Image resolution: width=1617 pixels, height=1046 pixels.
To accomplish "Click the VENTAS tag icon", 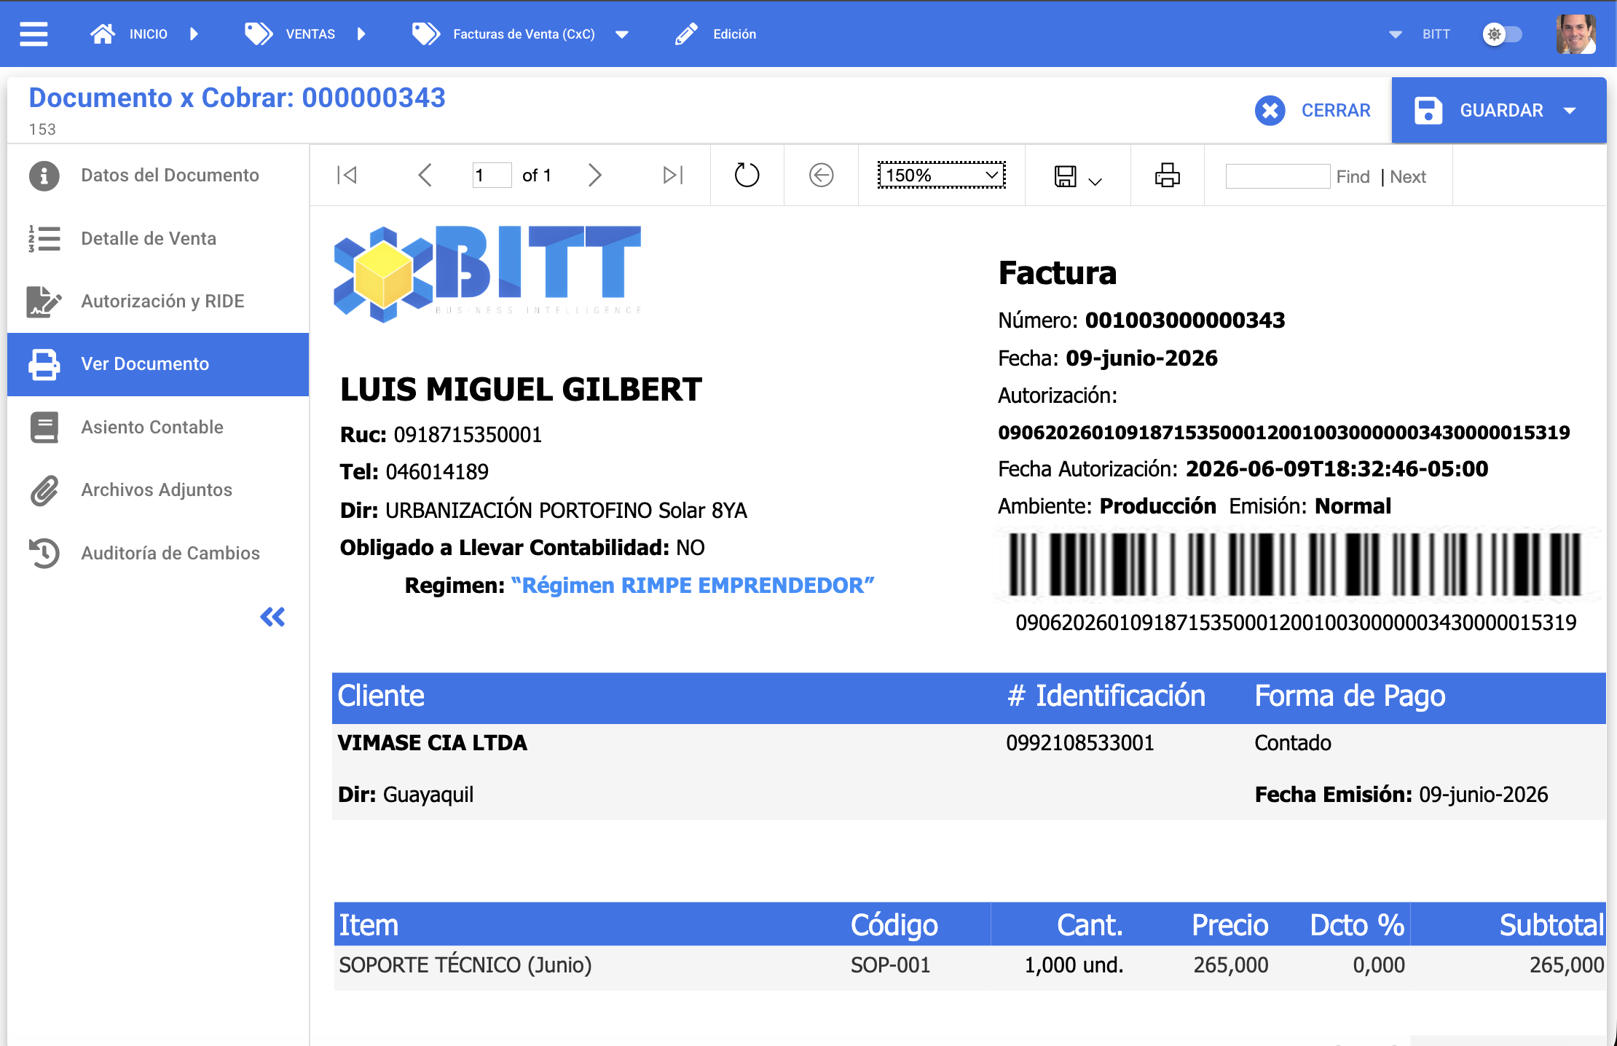I will pos(259,34).
